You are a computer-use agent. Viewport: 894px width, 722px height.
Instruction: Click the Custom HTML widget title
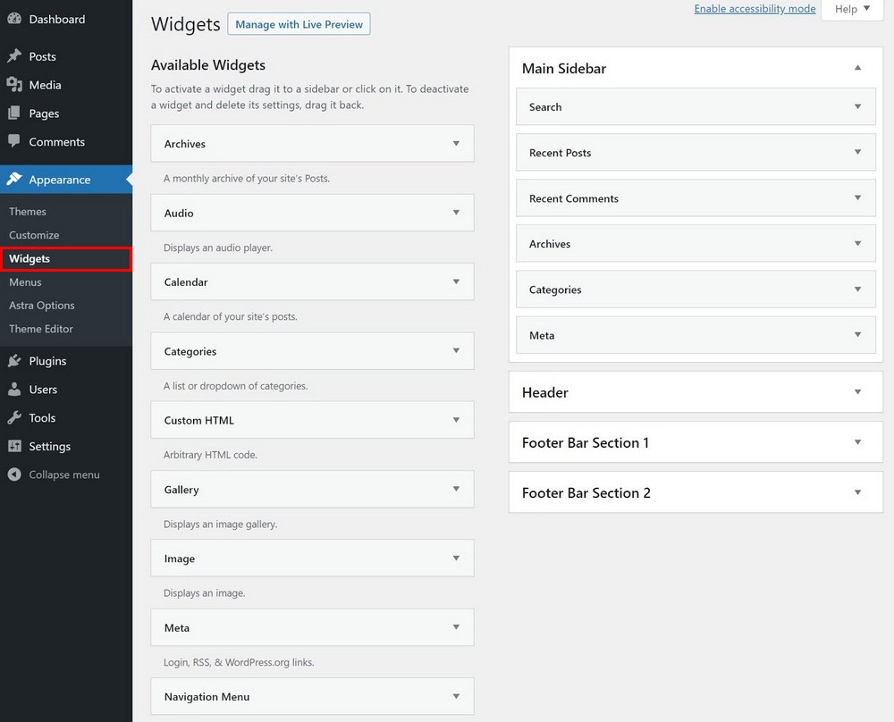199,421
